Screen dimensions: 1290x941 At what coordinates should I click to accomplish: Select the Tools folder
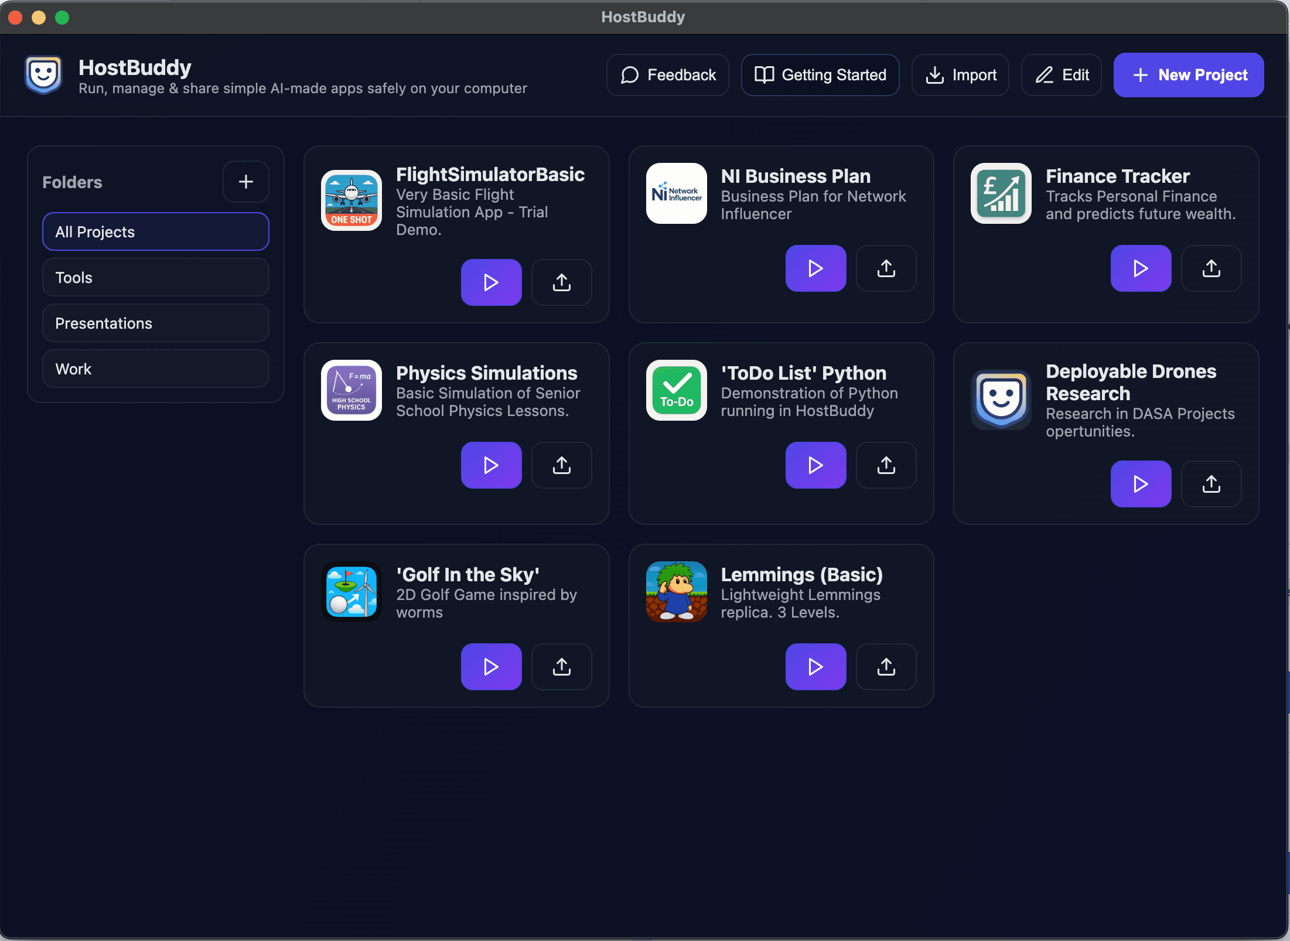[x=155, y=278]
